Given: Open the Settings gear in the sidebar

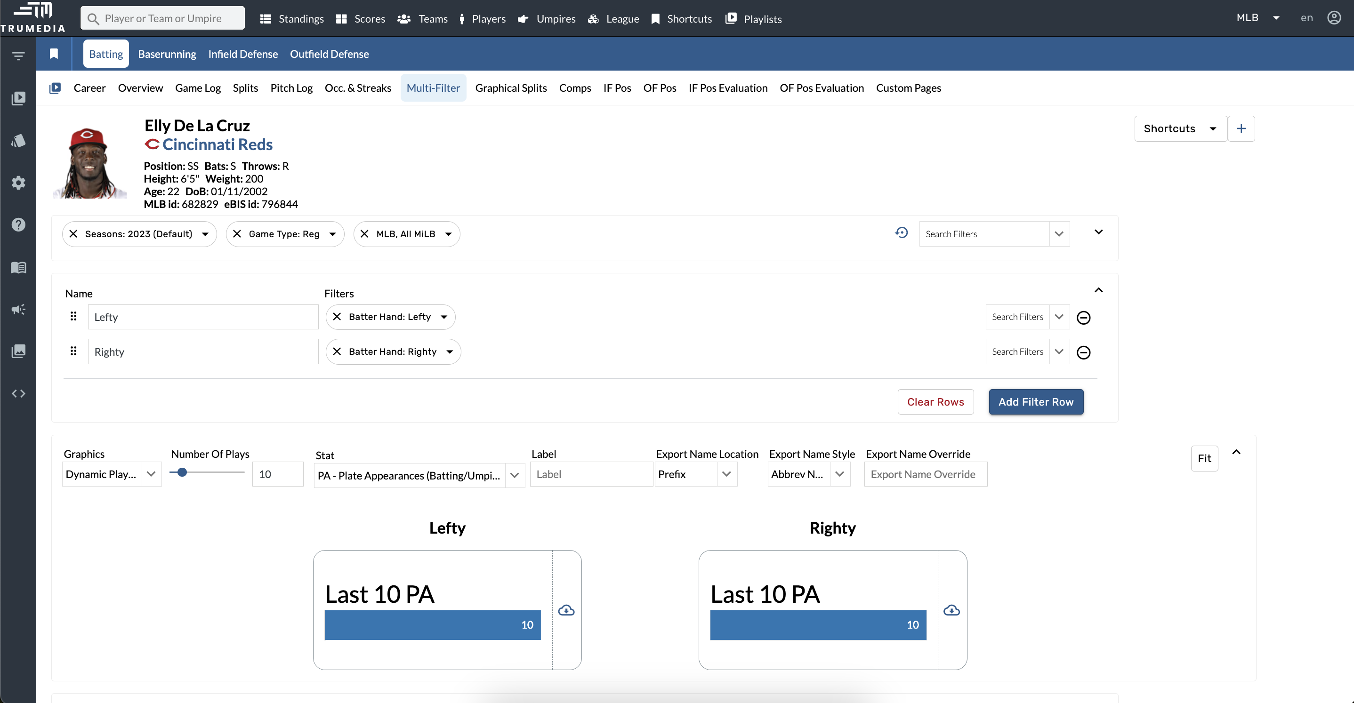Looking at the screenshot, I should click(x=18, y=182).
